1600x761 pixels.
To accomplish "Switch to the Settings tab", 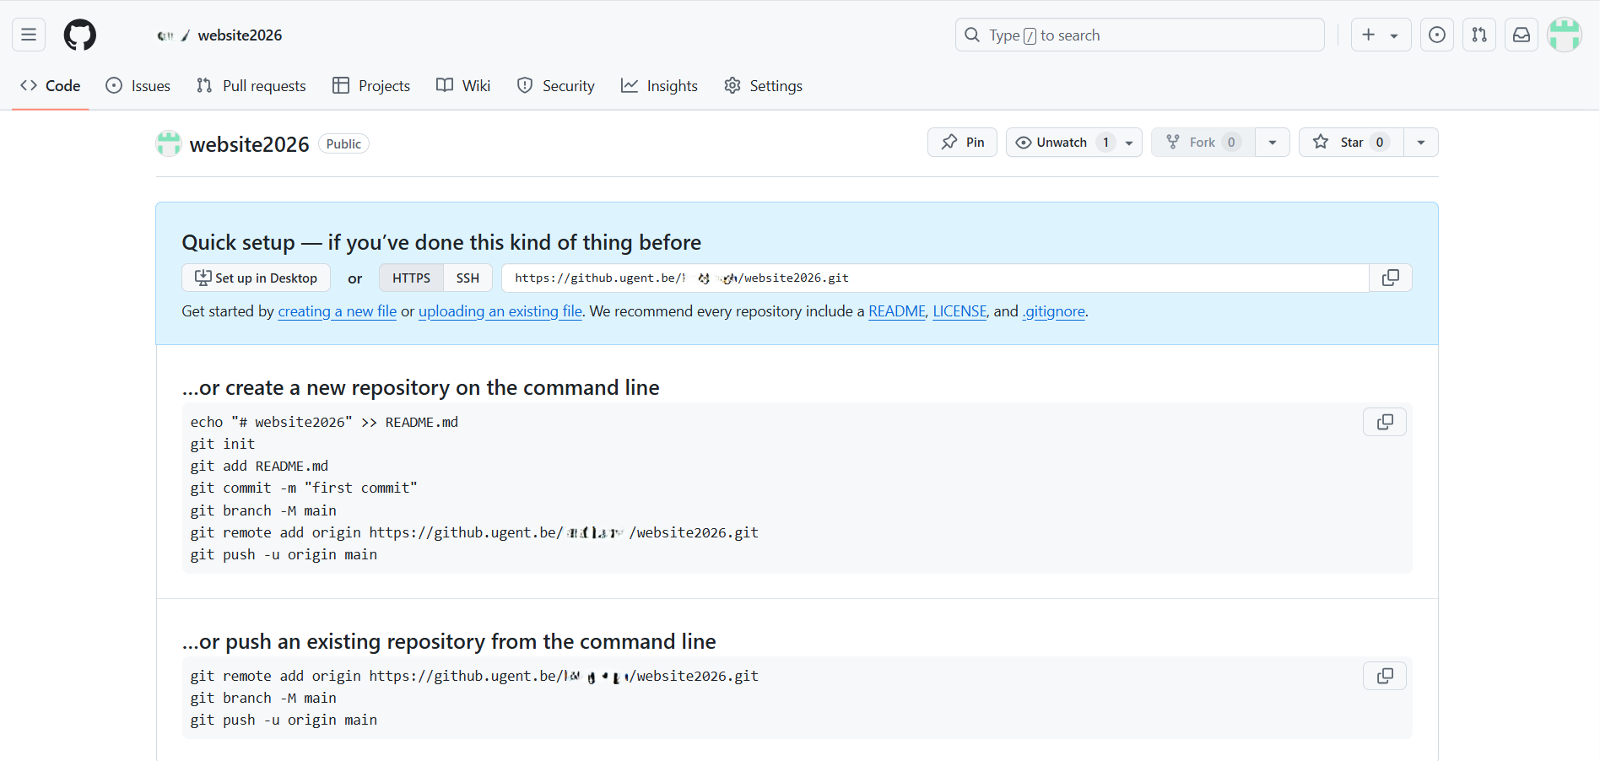I will (x=763, y=85).
